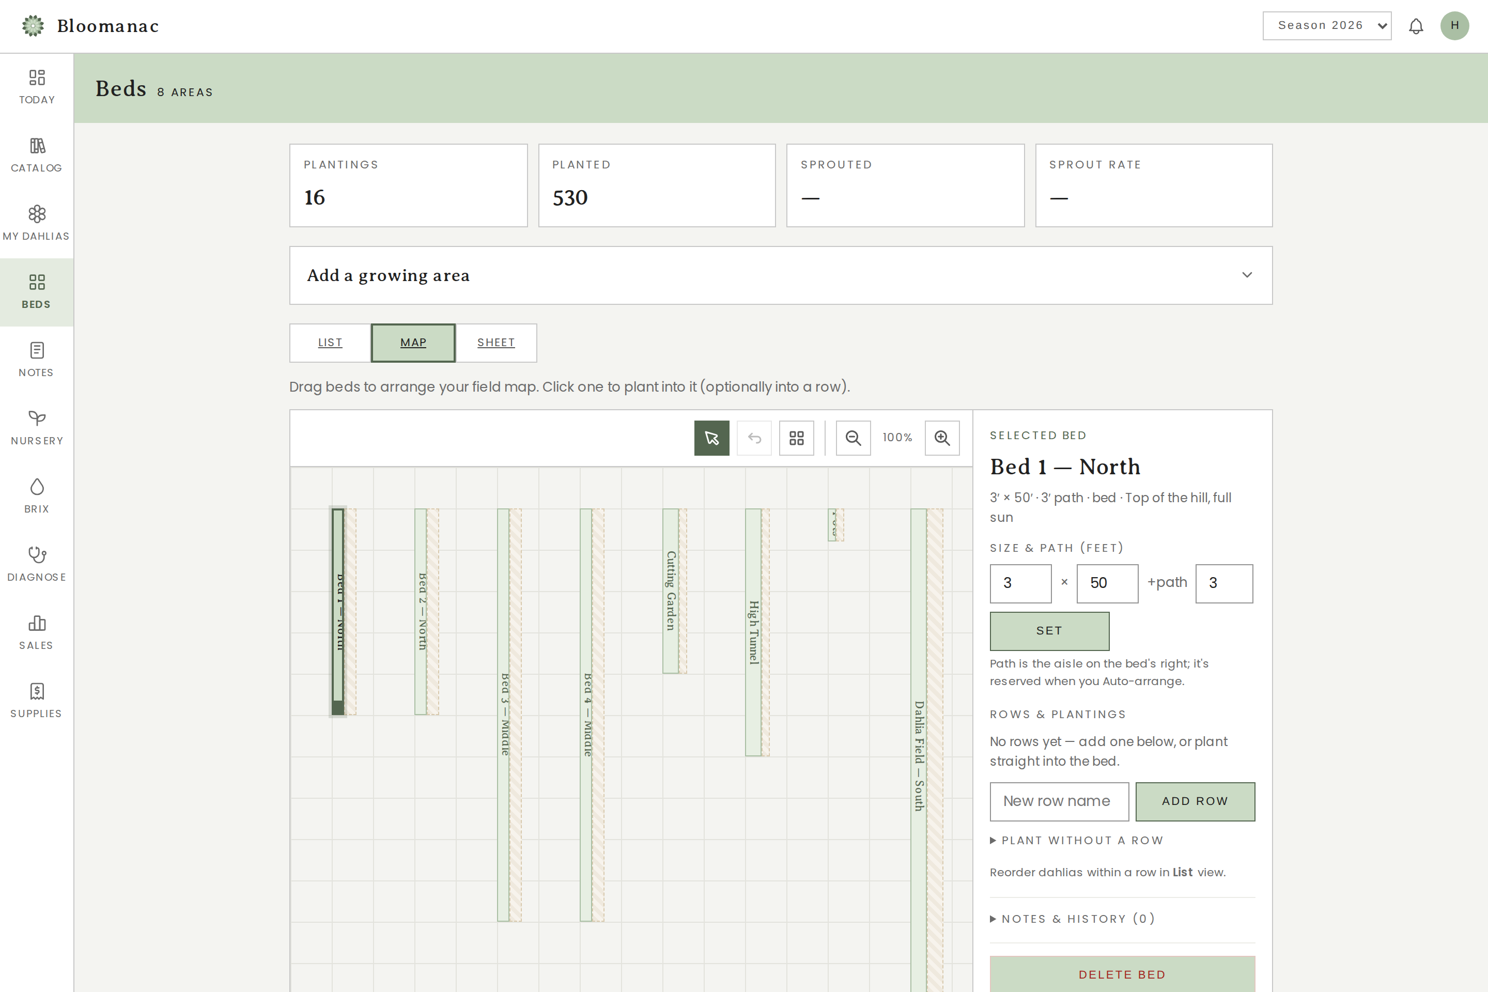
Task: Click the Bloomanac flower logo
Action: pos(33,26)
